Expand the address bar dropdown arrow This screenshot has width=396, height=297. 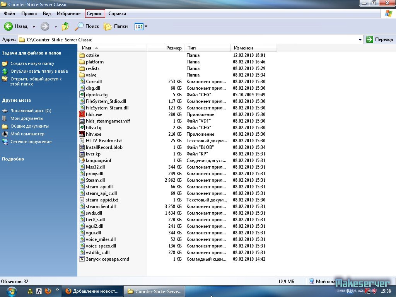(x=360, y=39)
